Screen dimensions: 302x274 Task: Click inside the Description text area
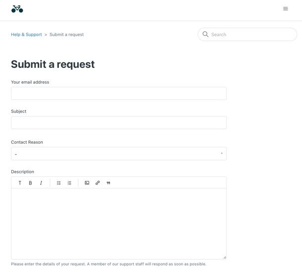tap(119, 223)
